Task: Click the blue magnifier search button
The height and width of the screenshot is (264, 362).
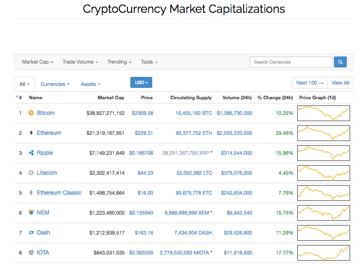Action: point(340,62)
